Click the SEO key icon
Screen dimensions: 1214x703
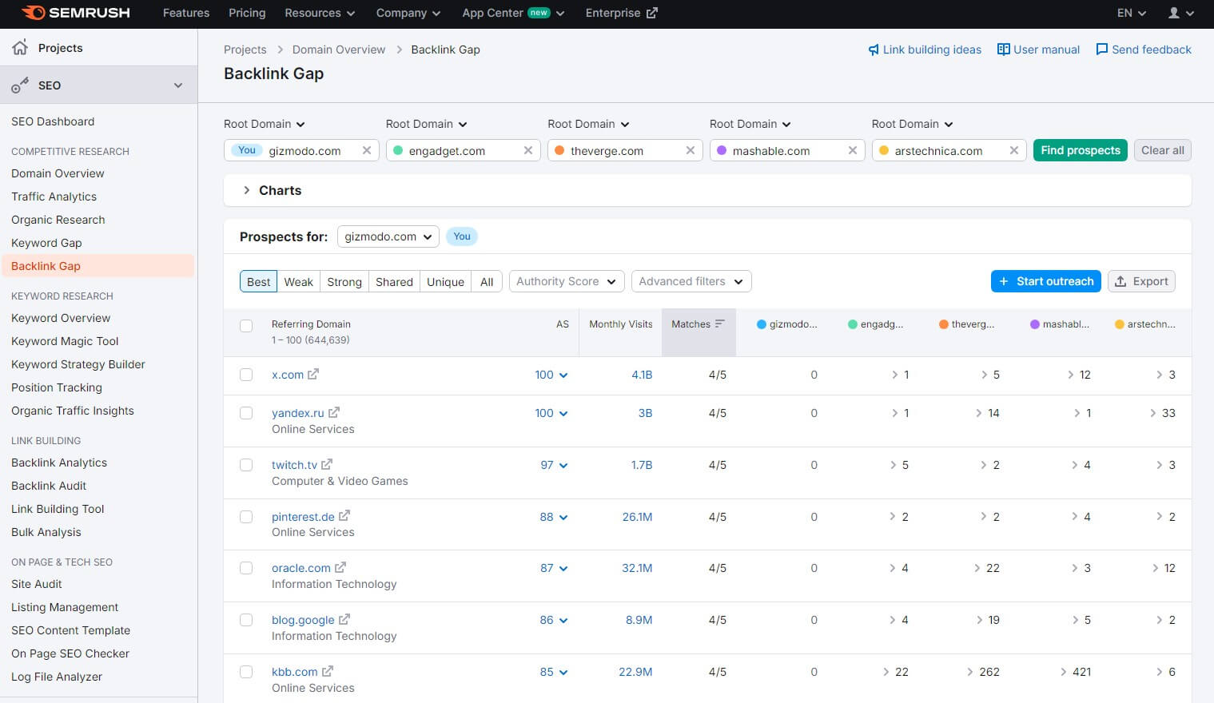pos(20,85)
